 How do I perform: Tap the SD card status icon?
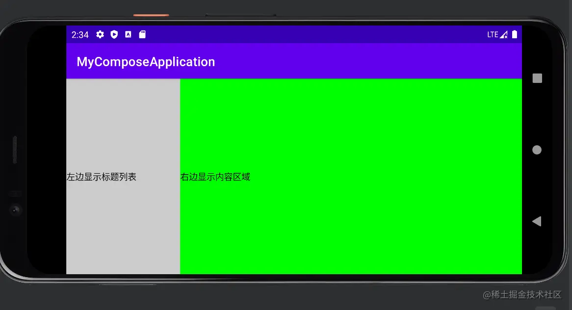tap(142, 34)
